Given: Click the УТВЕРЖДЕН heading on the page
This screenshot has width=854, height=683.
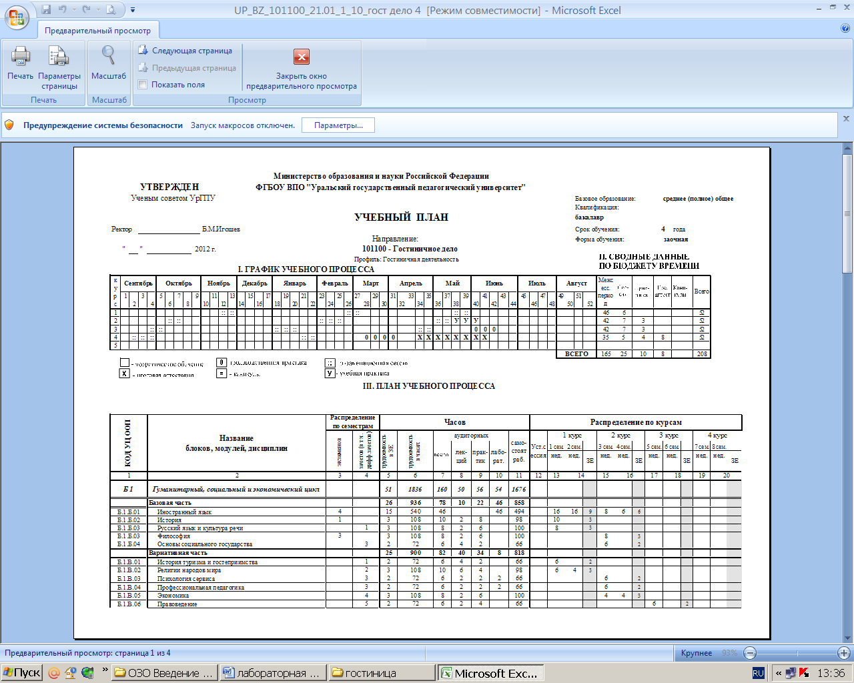Looking at the screenshot, I should [x=169, y=187].
